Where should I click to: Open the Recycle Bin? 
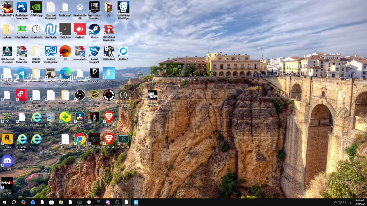pyautogui.click(x=51, y=119)
